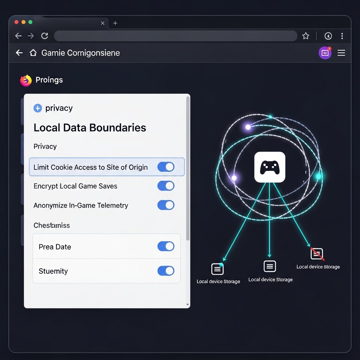Open the hamburger menu in page header
Image resolution: width=360 pixels, height=360 pixels.
(x=341, y=53)
